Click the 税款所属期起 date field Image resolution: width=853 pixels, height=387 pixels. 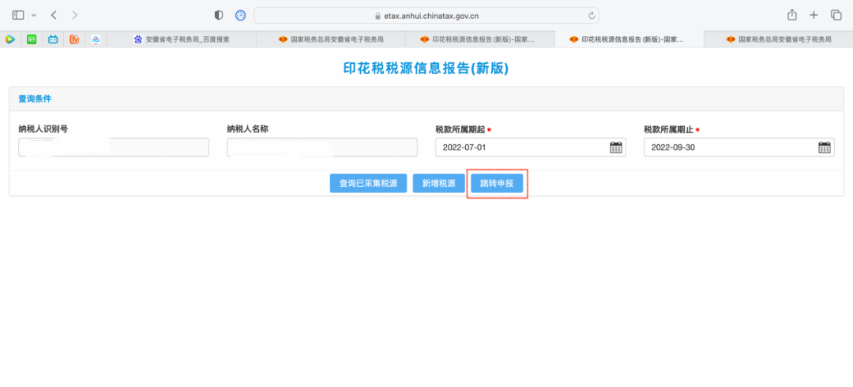tap(531, 147)
